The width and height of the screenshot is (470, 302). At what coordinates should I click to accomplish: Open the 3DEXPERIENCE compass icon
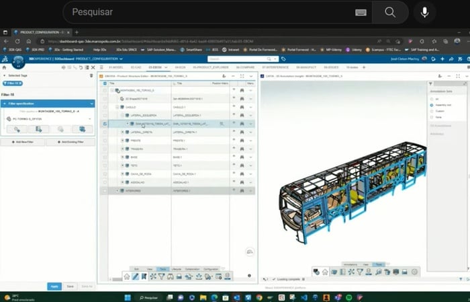coord(18,61)
